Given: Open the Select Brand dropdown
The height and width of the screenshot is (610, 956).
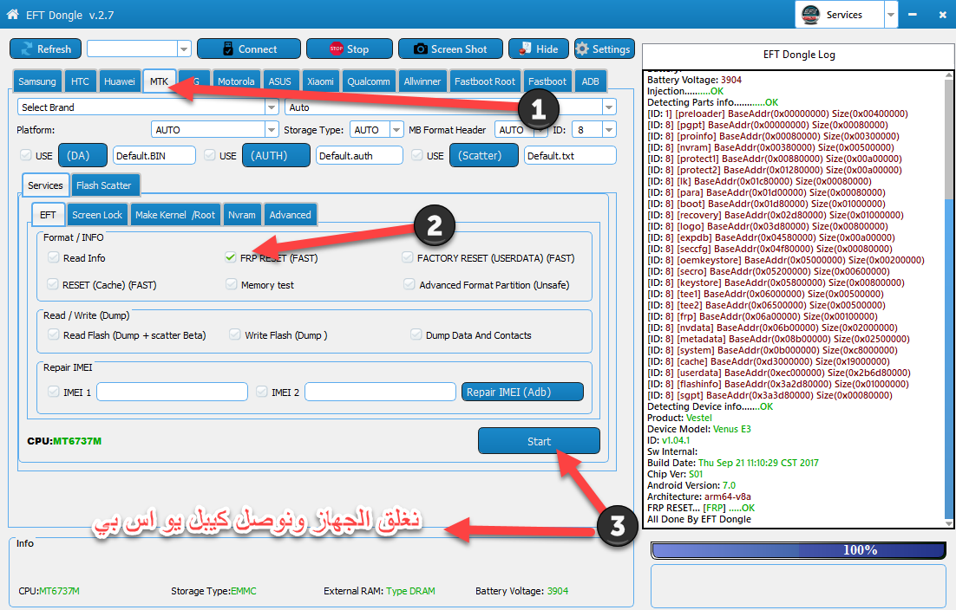Looking at the screenshot, I should tap(272, 107).
